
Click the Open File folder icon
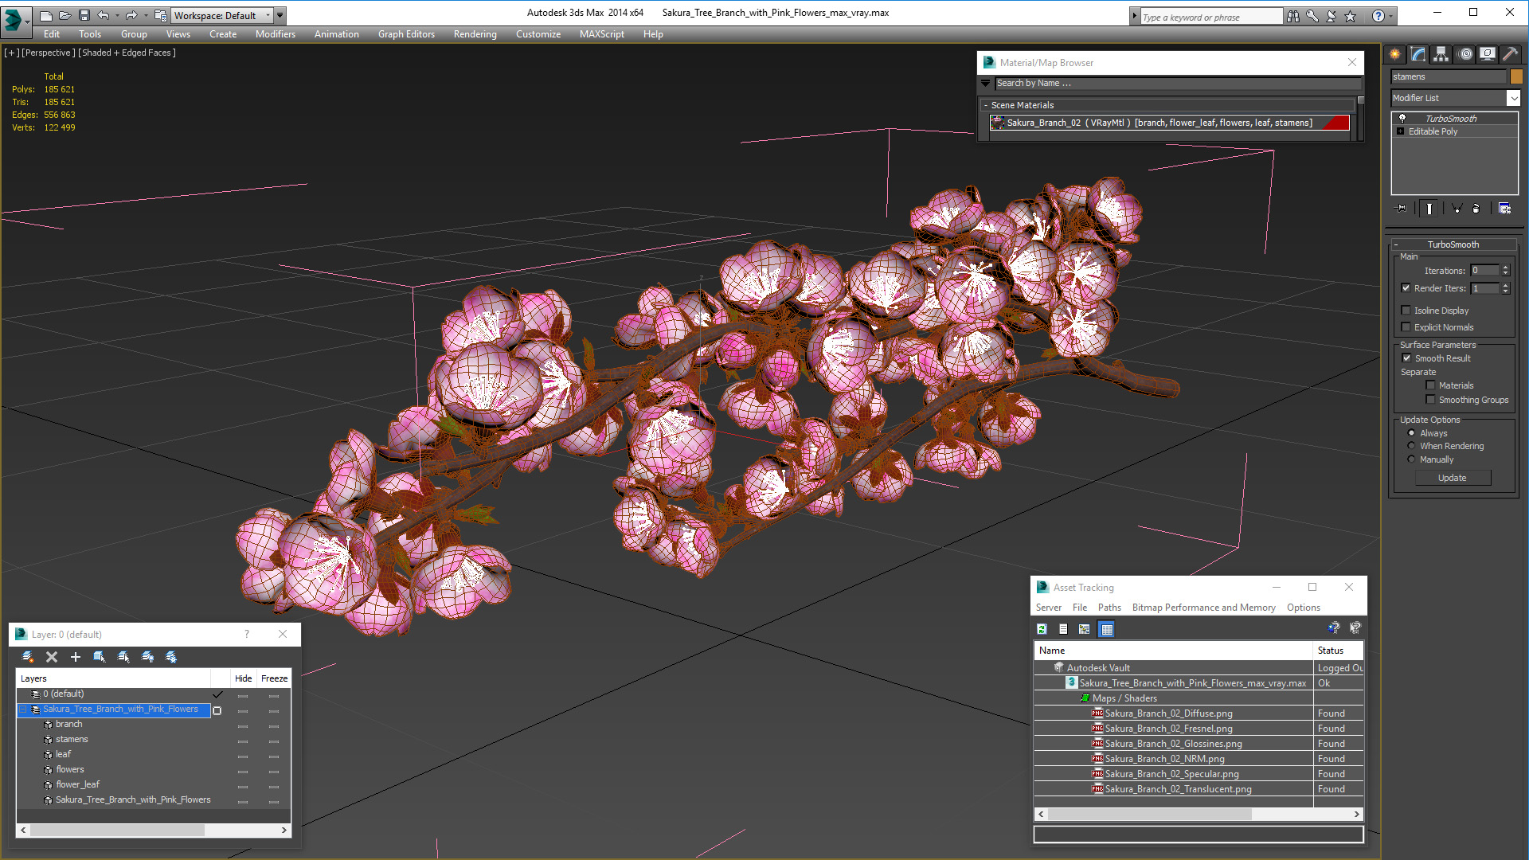coord(65,15)
